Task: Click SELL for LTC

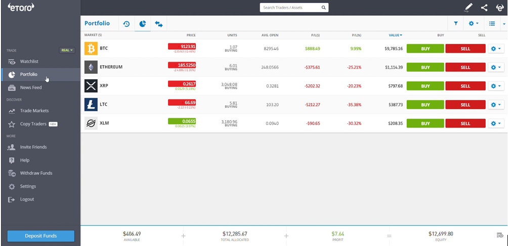Action: pyautogui.click(x=465, y=105)
